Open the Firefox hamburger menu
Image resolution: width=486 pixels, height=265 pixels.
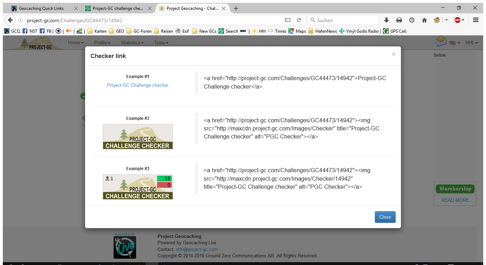pyautogui.click(x=476, y=20)
